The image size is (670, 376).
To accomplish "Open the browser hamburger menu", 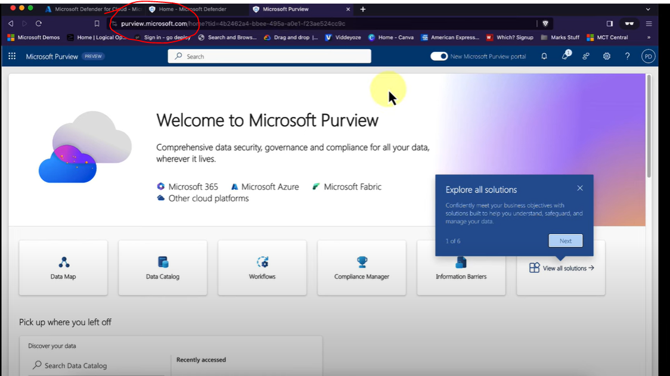I will [649, 23].
